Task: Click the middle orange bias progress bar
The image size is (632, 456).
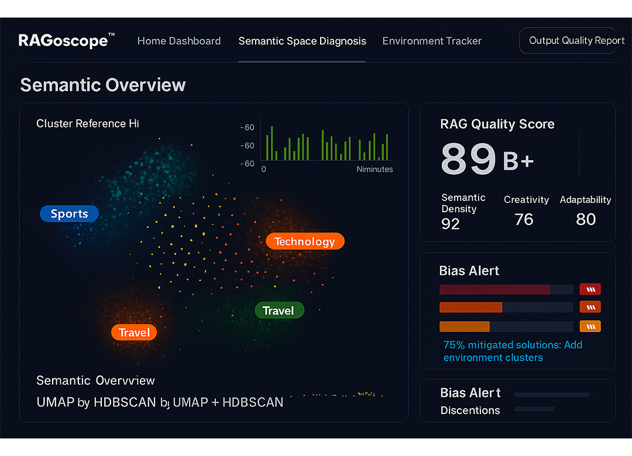Action: [x=506, y=308]
